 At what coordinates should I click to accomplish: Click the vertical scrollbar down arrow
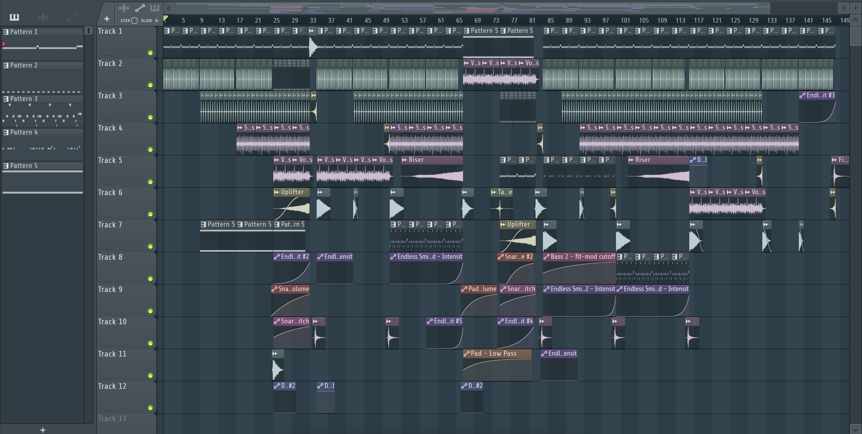pos(856,429)
